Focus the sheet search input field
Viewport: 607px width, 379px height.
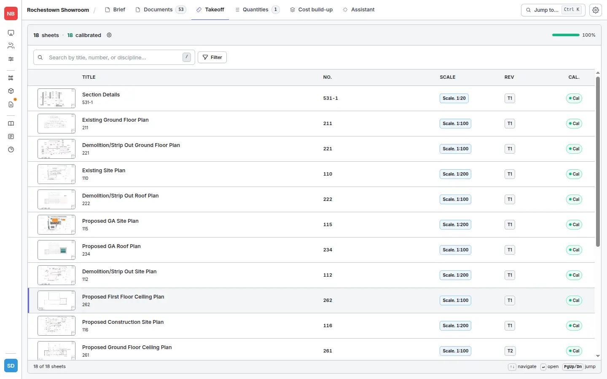(x=114, y=57)
